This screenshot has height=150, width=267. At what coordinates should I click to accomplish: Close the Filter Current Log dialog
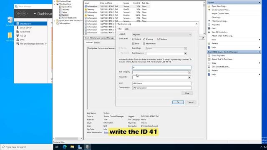pyautogui.click(x=196, y=24)
